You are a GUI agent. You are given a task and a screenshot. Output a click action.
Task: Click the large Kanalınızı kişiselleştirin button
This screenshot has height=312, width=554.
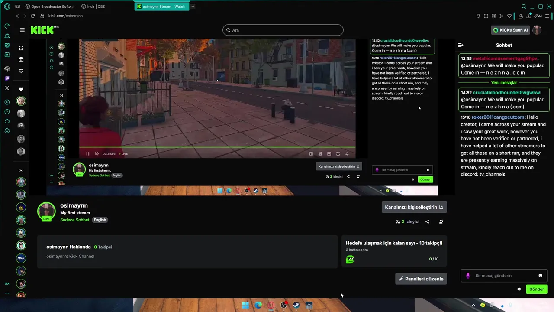click(414, 207)
